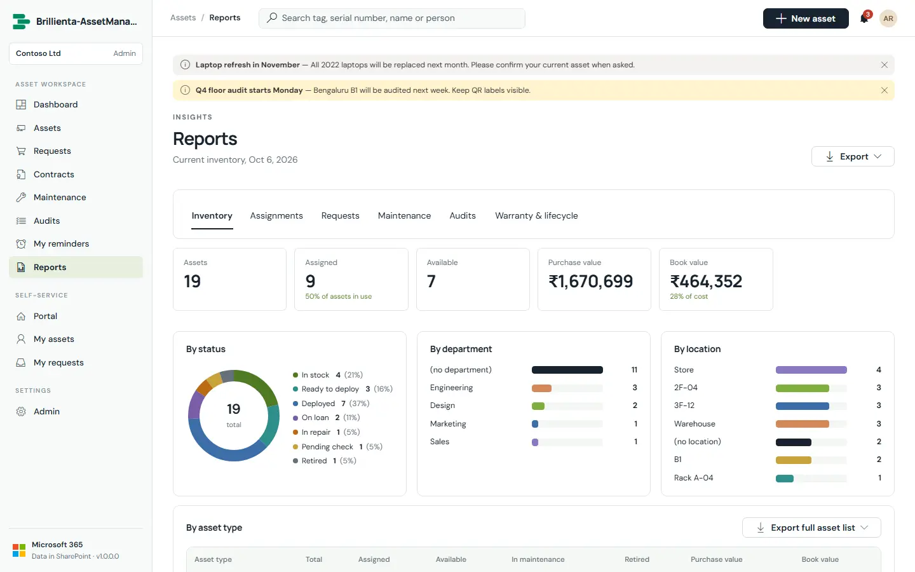
Task: Click the Warehouse location row
Action: point(778,424)
